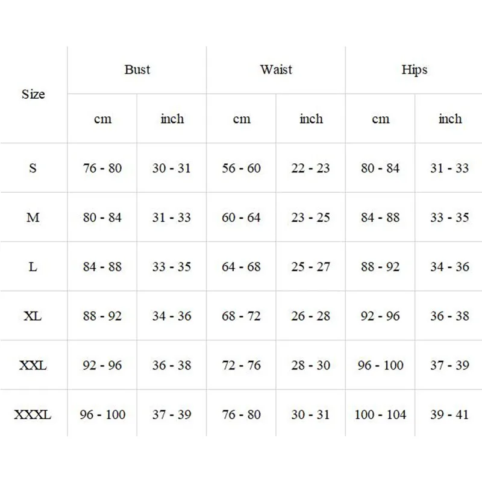482x482 pixels.
Task: Click the 25 - 27 waist inch cell
Action: (310, 267)
